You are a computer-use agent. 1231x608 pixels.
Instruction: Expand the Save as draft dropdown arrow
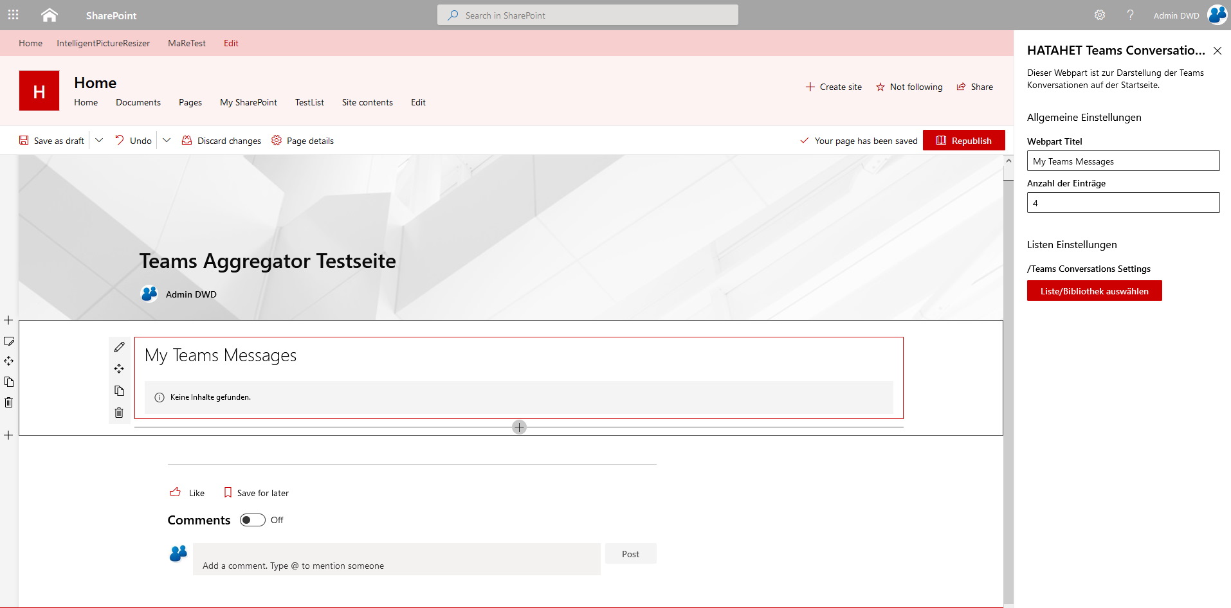[x=99, y=140]
